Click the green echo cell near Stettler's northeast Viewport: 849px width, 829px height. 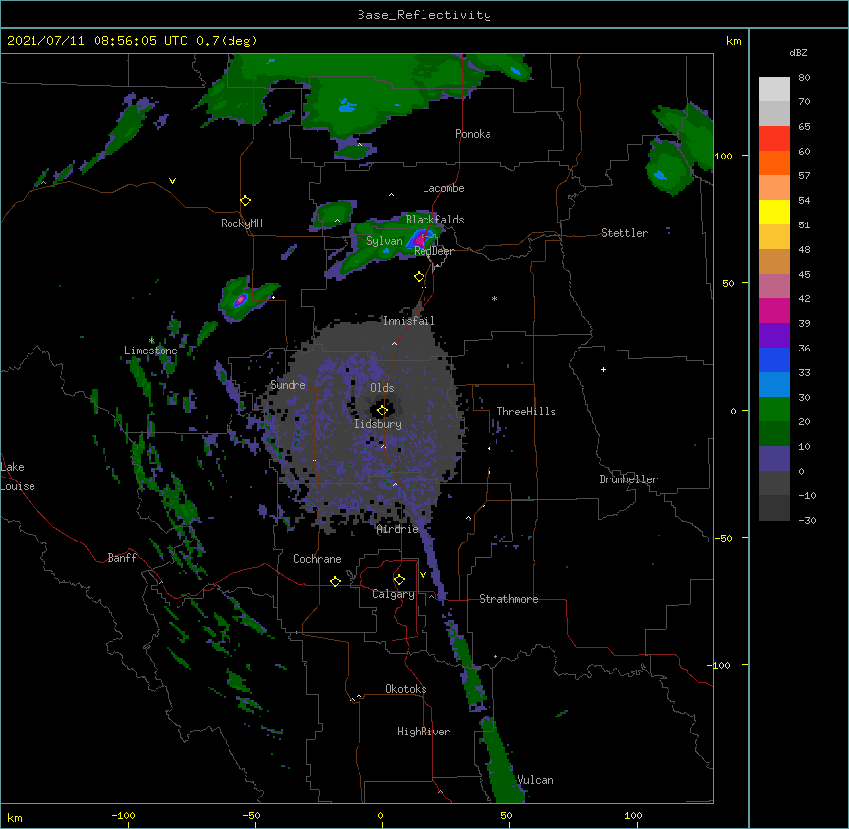(x=669, y=168)
